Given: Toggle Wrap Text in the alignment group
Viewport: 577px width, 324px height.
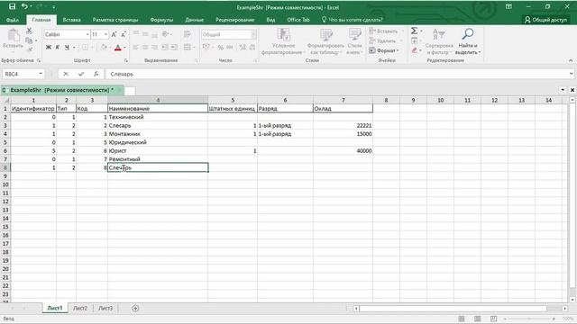Looking at the screenshot, I should pyautogui.click(x=188, y=34).
